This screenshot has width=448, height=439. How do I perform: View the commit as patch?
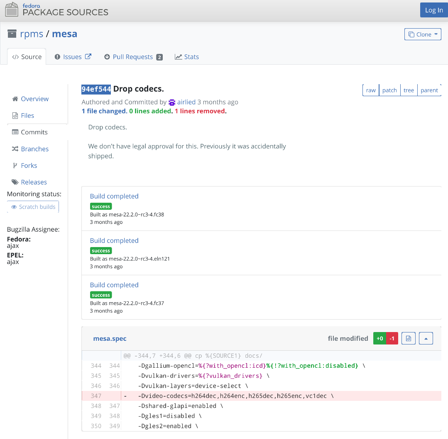(x=389, y=90)
